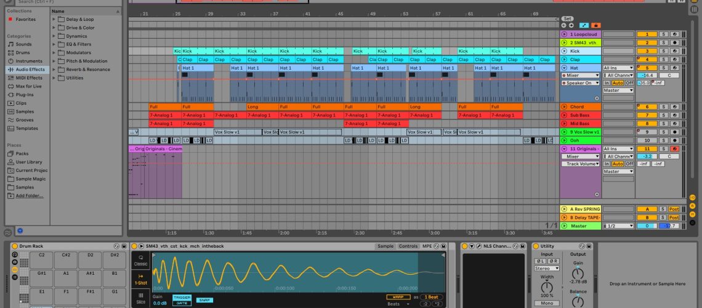Expand the Reverb & Resonance folder
Viewport: 702px width, 308px height.
(x=54, y=70)
